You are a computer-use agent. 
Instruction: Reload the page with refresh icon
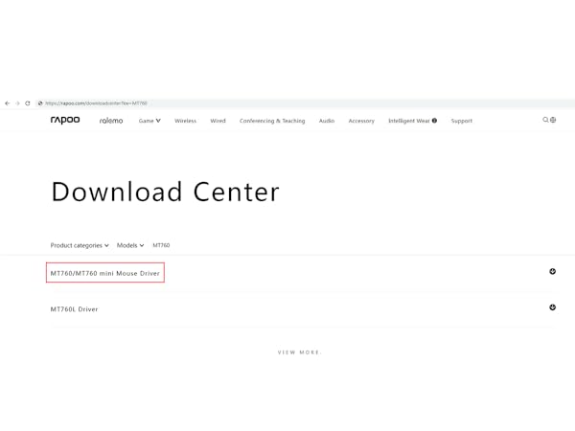28,103
